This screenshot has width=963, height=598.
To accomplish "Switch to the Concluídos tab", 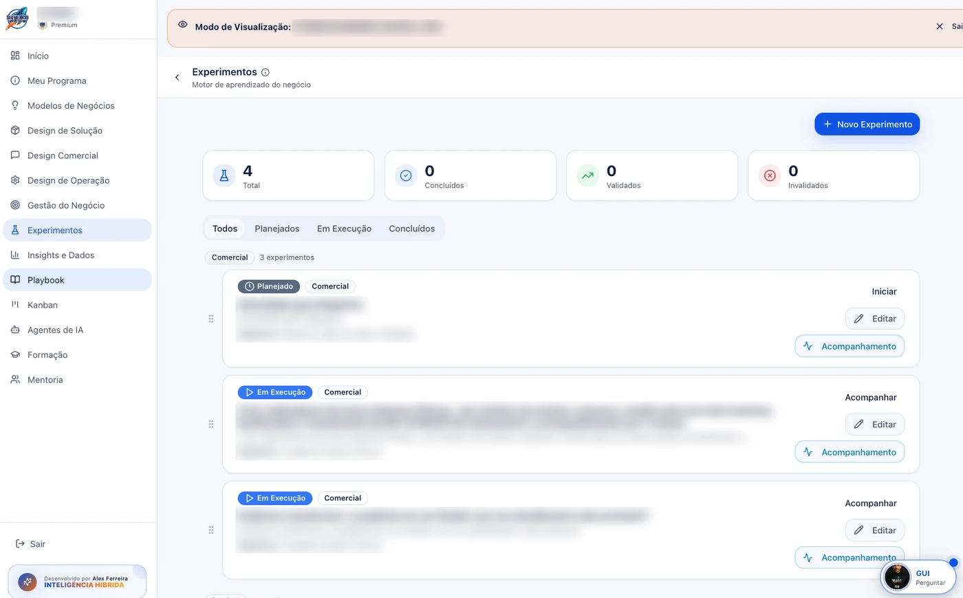I will 412,228.
